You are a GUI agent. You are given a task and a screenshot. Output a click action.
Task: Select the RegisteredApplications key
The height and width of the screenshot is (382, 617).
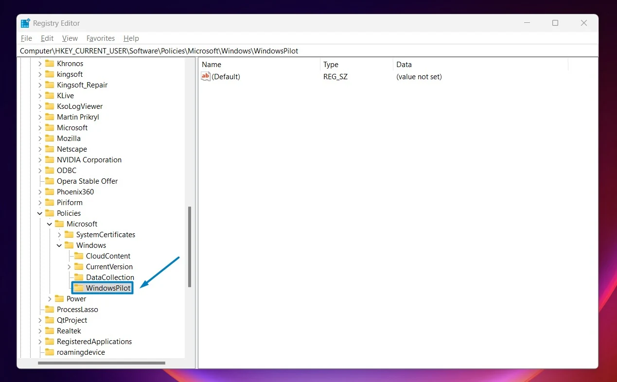pos(94,342)
